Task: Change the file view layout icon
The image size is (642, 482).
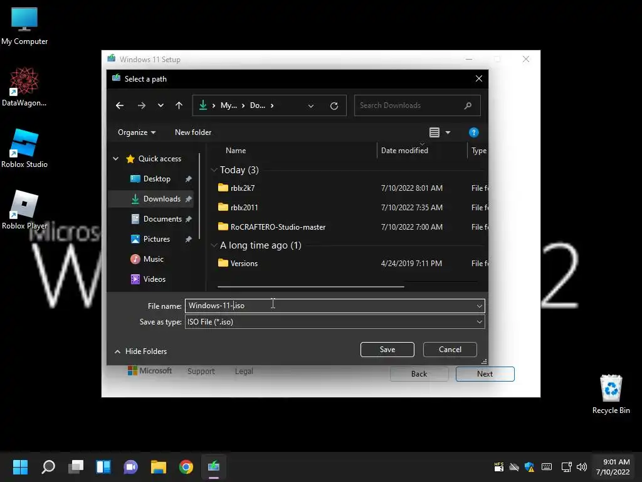Action: (x=434, y=132)
